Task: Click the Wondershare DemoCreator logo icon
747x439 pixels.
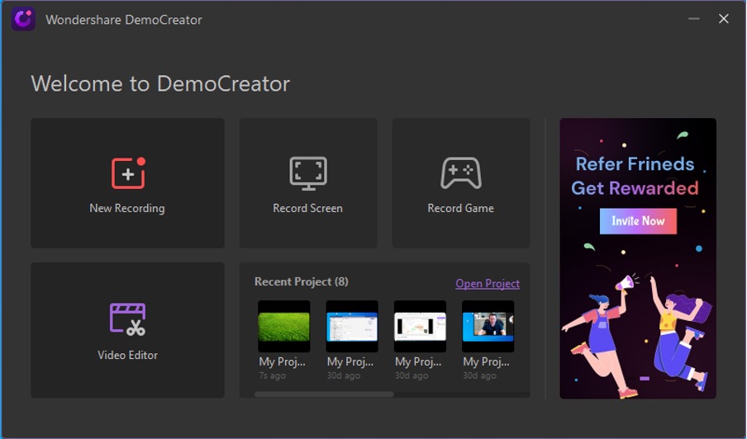Action: pyautogui.click(x=23, y=19)
